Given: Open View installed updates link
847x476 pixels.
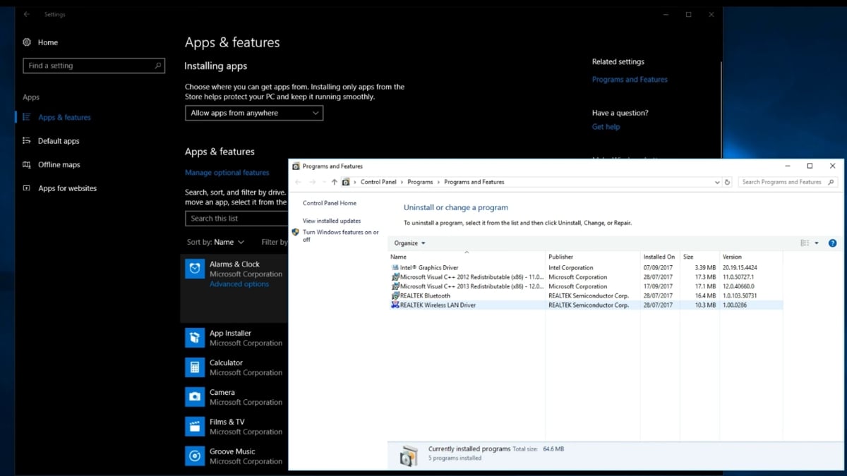Looking at the screenshot, I should pyautogui.click(x=332, y=221).
